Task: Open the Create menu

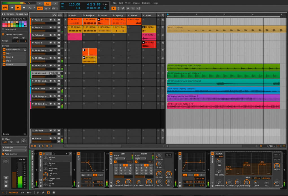Action: pos(136,3)
